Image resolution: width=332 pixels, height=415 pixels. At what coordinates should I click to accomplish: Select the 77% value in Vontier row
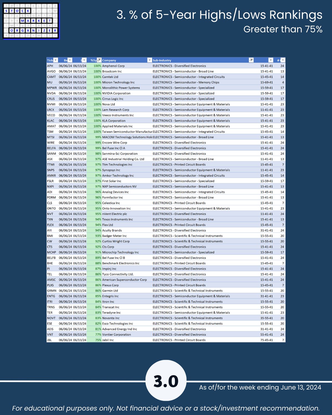point(98,334)
